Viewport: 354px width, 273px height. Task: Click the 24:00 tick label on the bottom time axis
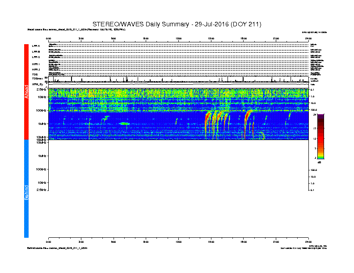pos(308,242)
